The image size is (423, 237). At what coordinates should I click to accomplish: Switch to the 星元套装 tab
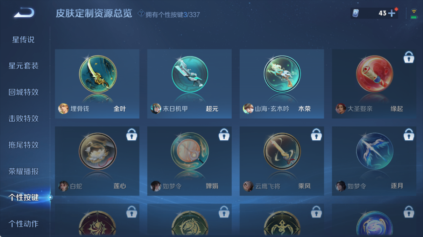[23, 66]
